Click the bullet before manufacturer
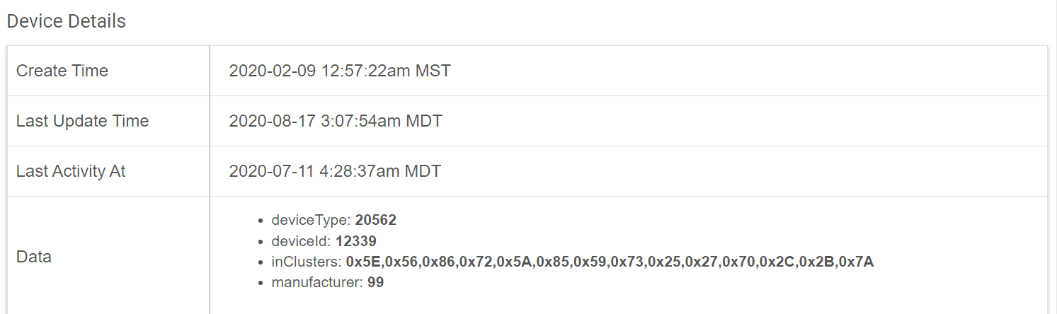The image size is (1057, 314). coord(261,284)
